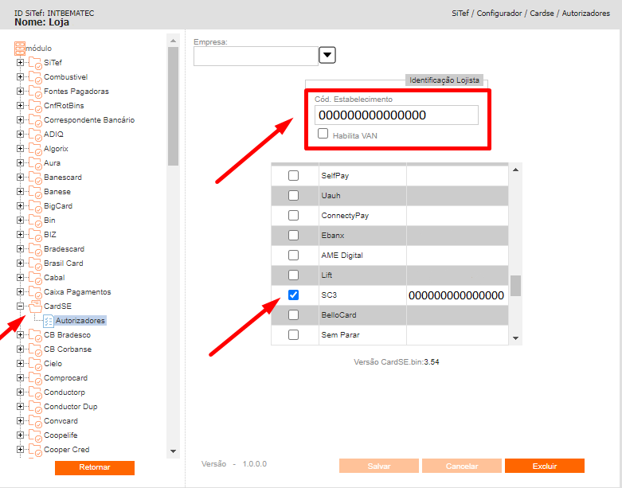
Task: Collapse the CardSE tree node
Action: pos(20,306)
